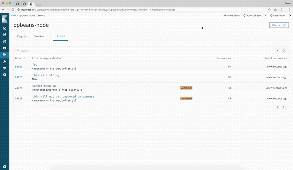This screenshot has width=293, height=170.
Task: Click culprit text createHangUpError (_http_client.js)
Action: (x=58, y=90)
